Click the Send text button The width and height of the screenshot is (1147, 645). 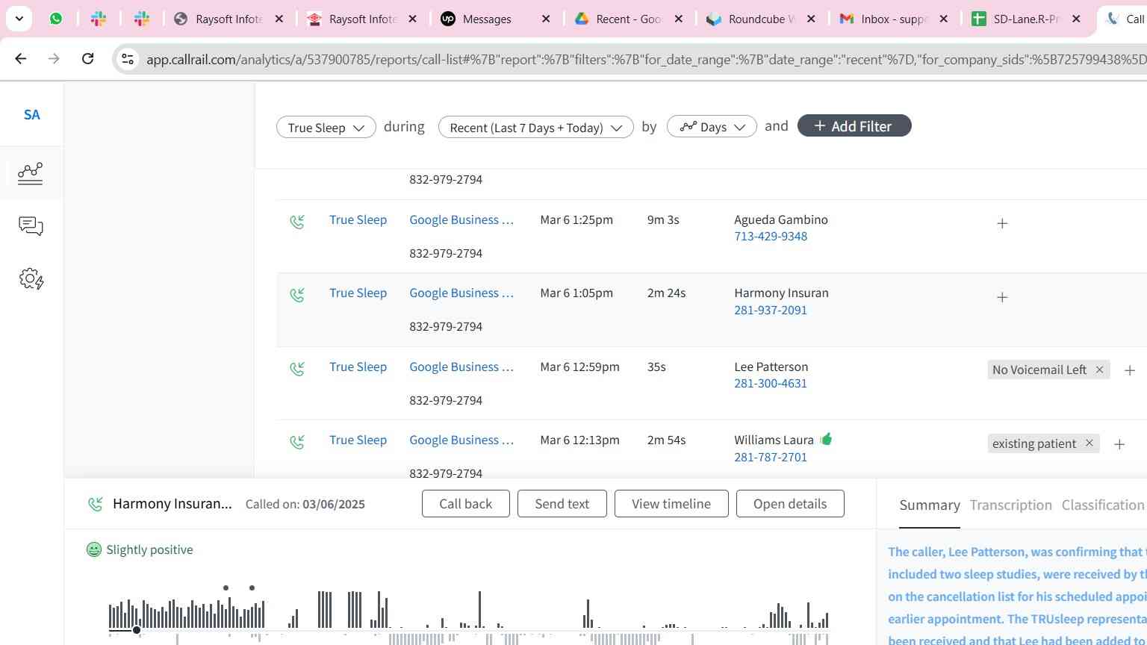tap(562, 504)
